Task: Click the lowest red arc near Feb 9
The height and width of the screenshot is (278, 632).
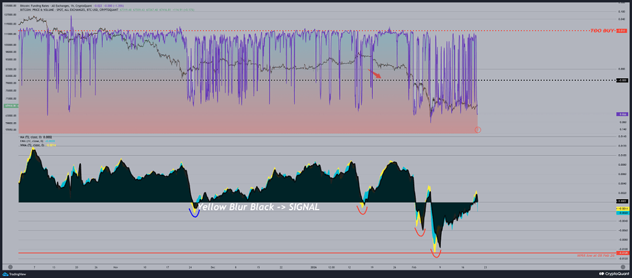Action: pos(436,253)
